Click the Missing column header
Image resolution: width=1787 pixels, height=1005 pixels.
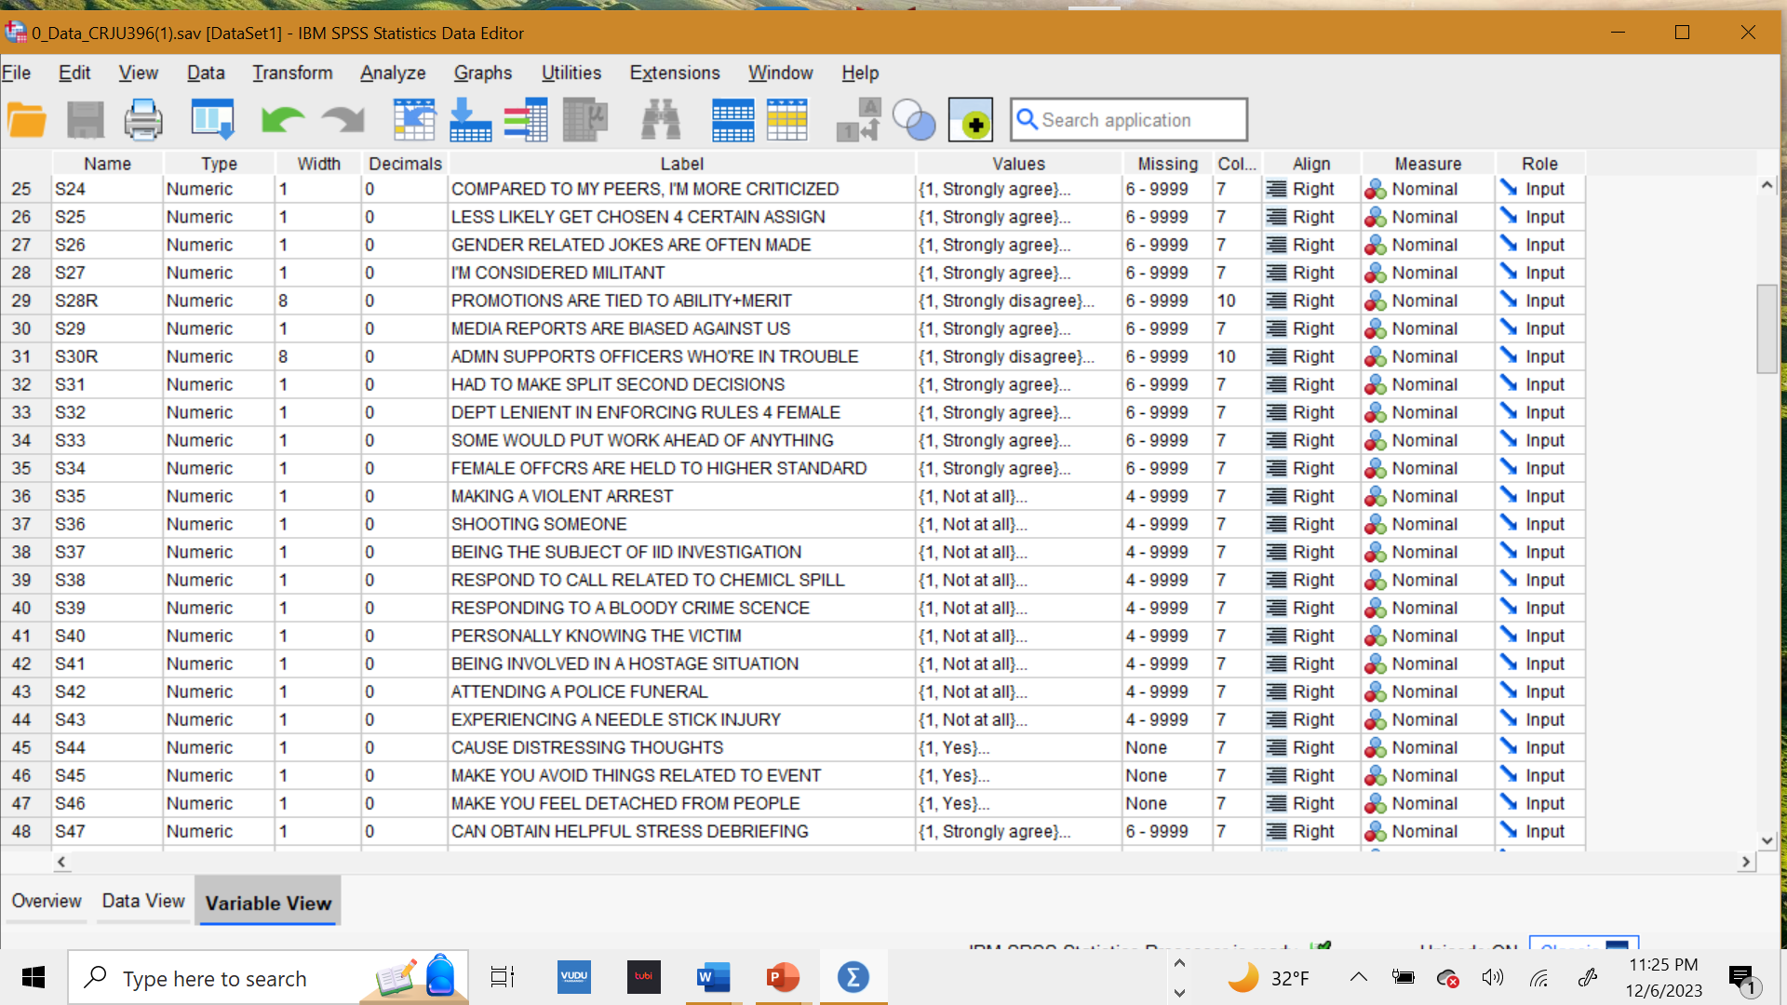point(1168,164)
